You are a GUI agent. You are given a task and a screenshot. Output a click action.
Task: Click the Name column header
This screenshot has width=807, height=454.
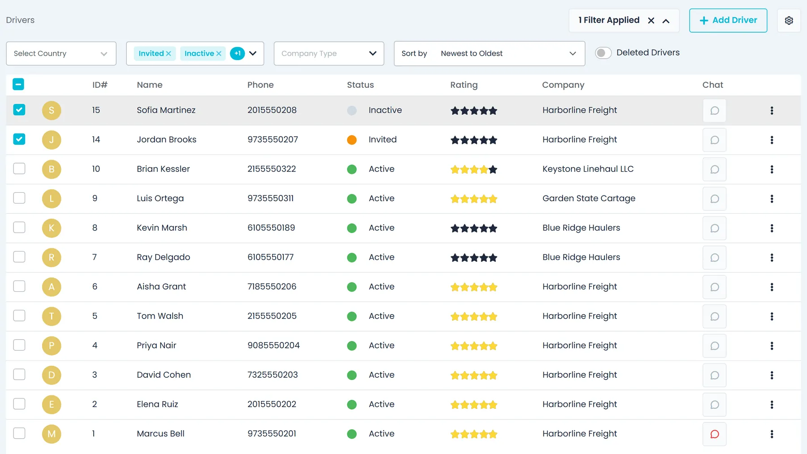click(x=150, y=85)
